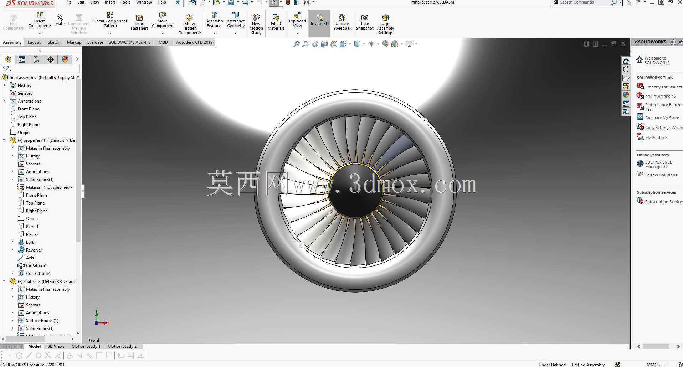Click Update Speedpak

click(x=342, y=22)
